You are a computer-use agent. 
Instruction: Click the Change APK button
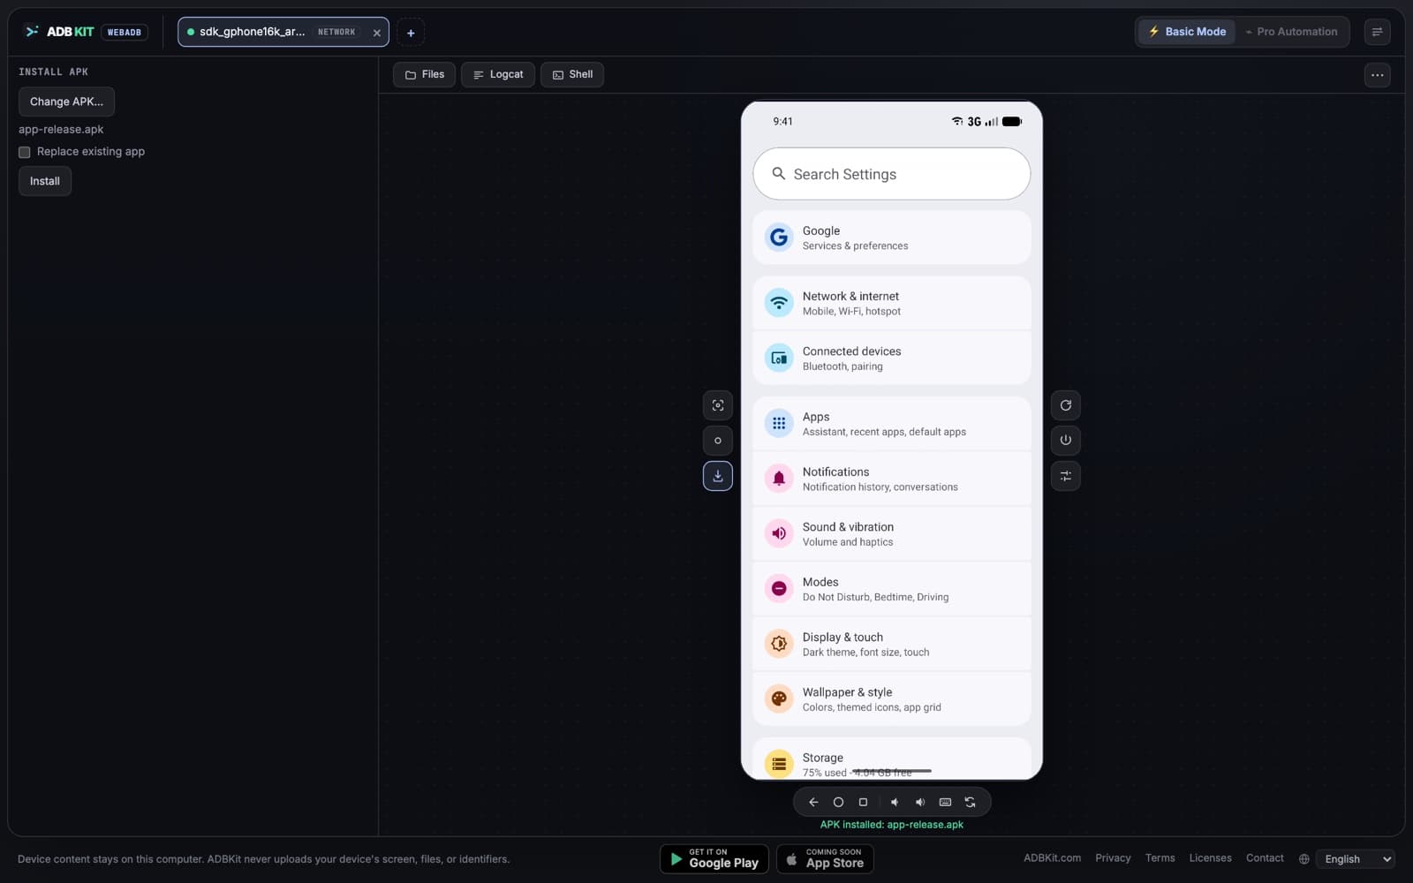tap(66, 102)
